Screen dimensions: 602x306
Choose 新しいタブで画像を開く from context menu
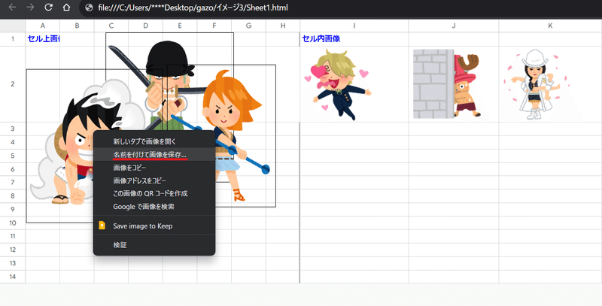(x=154, y=141)
